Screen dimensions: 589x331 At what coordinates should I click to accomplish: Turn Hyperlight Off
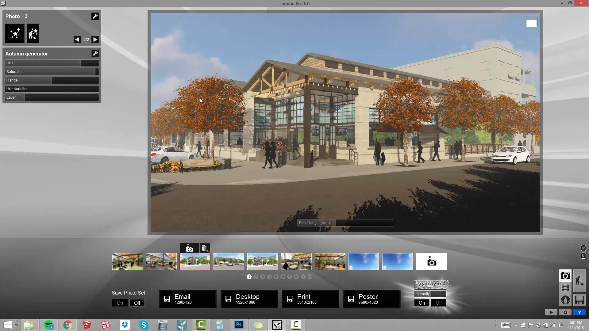[438, 303]
